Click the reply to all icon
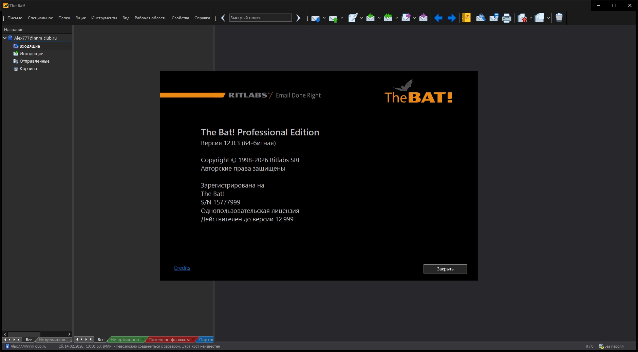Viewport: 638px width, 352px height. [x=388, y=18]
